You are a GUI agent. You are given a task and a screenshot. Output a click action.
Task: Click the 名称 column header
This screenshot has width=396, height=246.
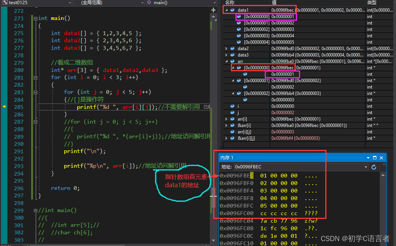point(229,3)
